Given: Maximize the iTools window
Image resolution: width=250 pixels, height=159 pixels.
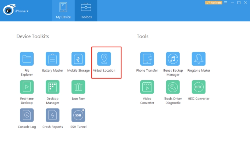Looking at the screenshot, I should tap(239, 3).
